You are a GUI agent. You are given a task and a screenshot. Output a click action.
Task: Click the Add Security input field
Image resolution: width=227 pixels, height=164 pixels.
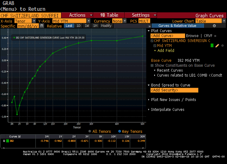174,90
